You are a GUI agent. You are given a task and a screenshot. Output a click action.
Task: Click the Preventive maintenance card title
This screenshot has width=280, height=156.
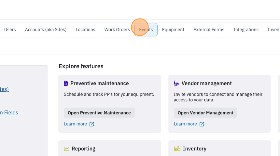[x=99, y=83]
